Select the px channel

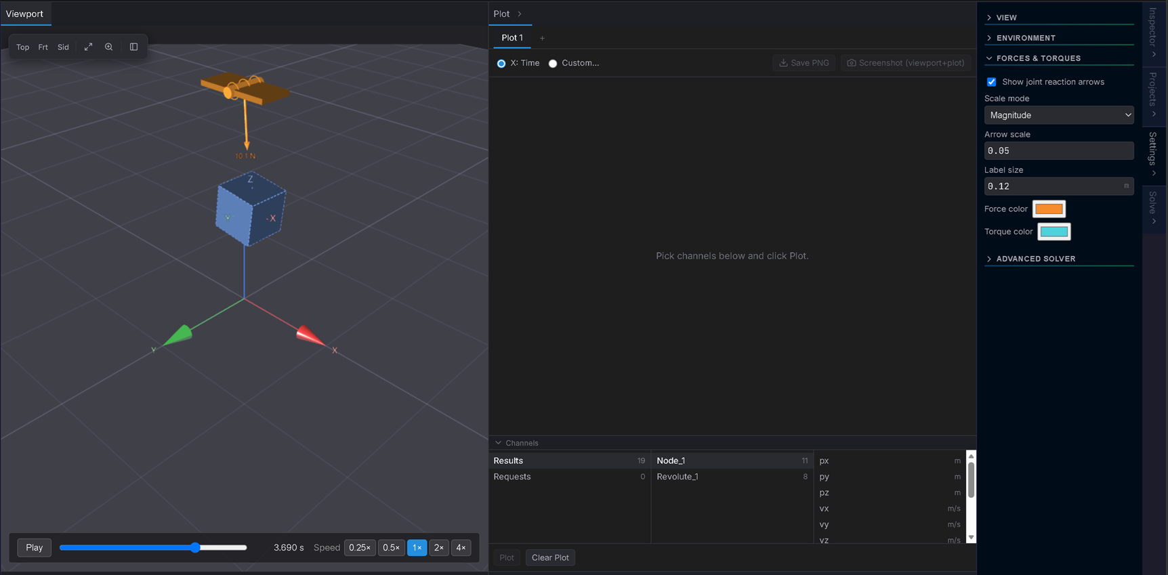pyautogui.click(x=890, y=461)
